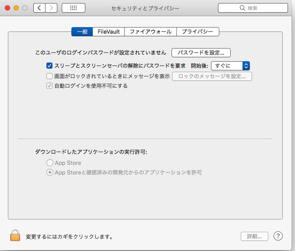Toggle 自動ログインを使用不可にする checkbox
This screenshot has height=251, width=295.
(x=49, y=86)
